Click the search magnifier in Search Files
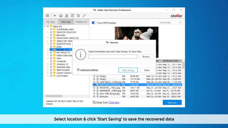 coord(180,23)
